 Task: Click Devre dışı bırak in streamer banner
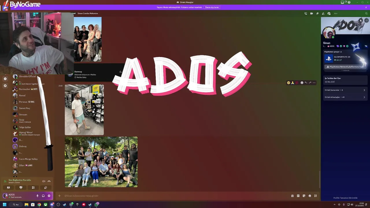(212, 7)
